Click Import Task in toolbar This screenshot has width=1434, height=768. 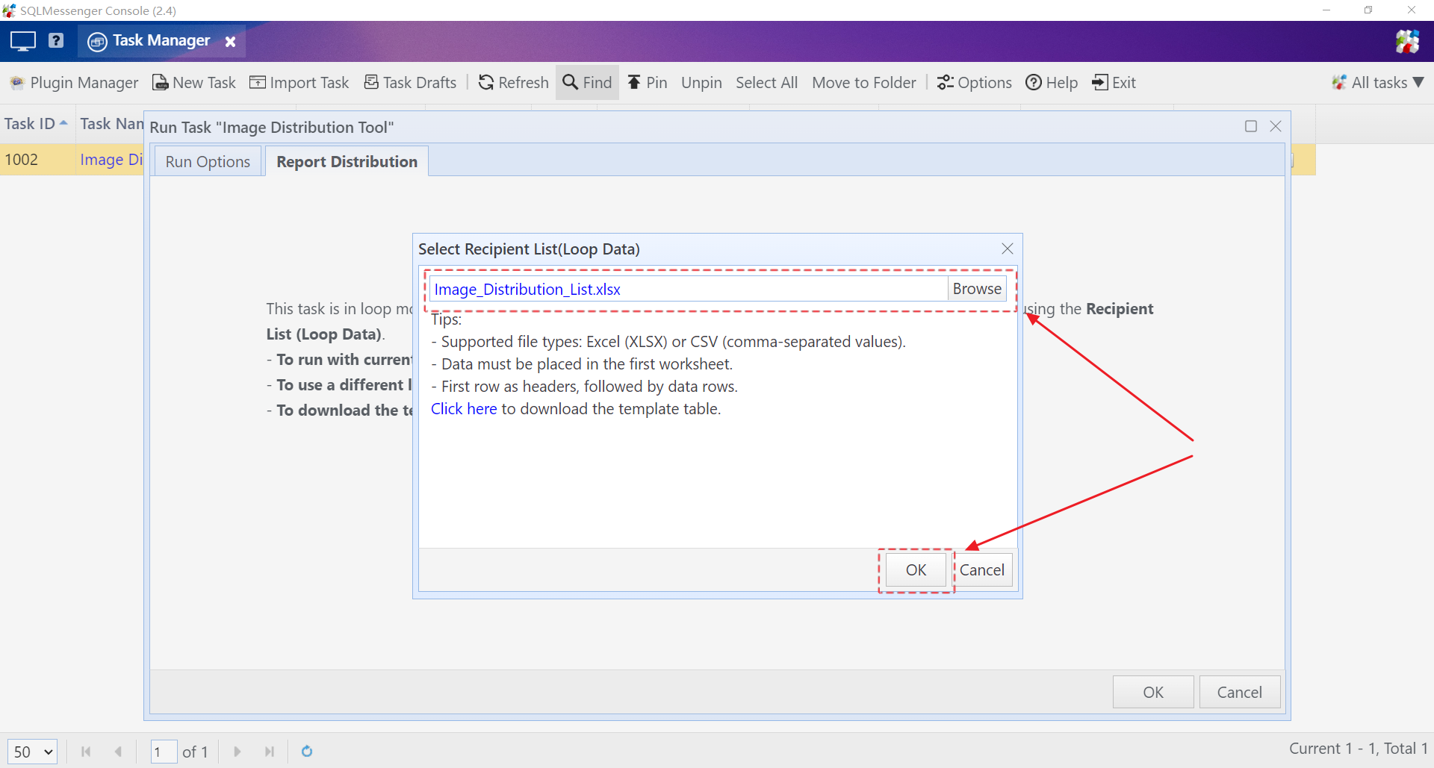299,83
